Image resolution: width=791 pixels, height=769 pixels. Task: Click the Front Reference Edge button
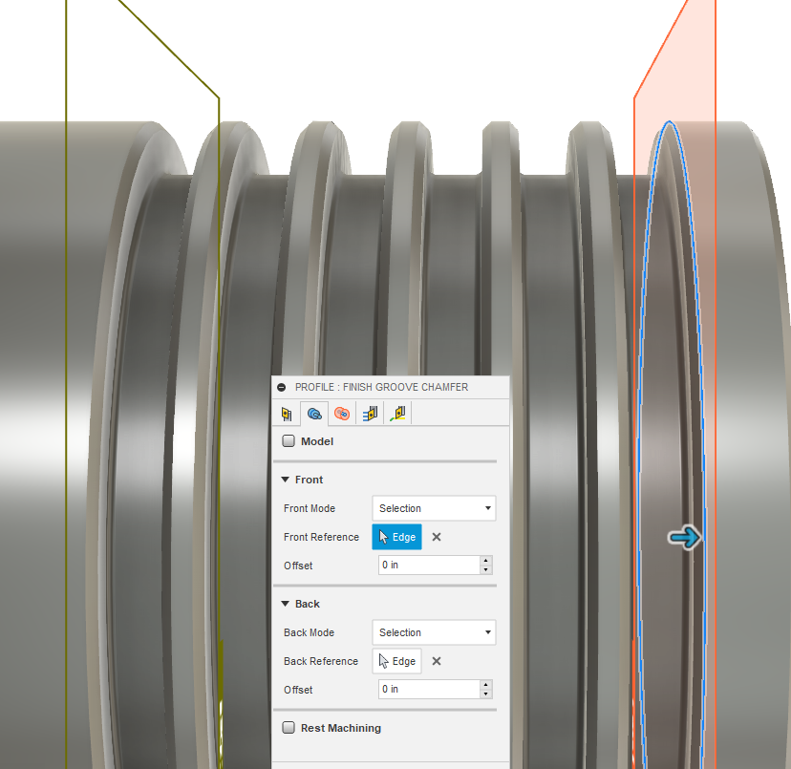click(x=396, y=537)
